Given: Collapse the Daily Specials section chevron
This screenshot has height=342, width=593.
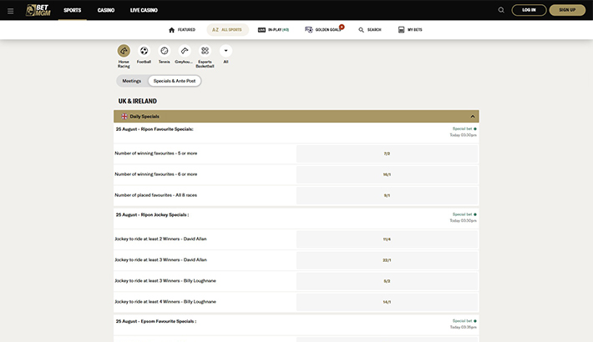Looking at the screenshot, I should [473, 117].
